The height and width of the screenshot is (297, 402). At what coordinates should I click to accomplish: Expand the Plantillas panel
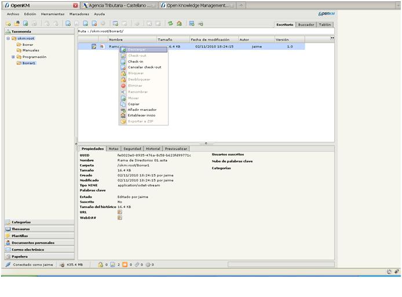click(x=39, y=236)
